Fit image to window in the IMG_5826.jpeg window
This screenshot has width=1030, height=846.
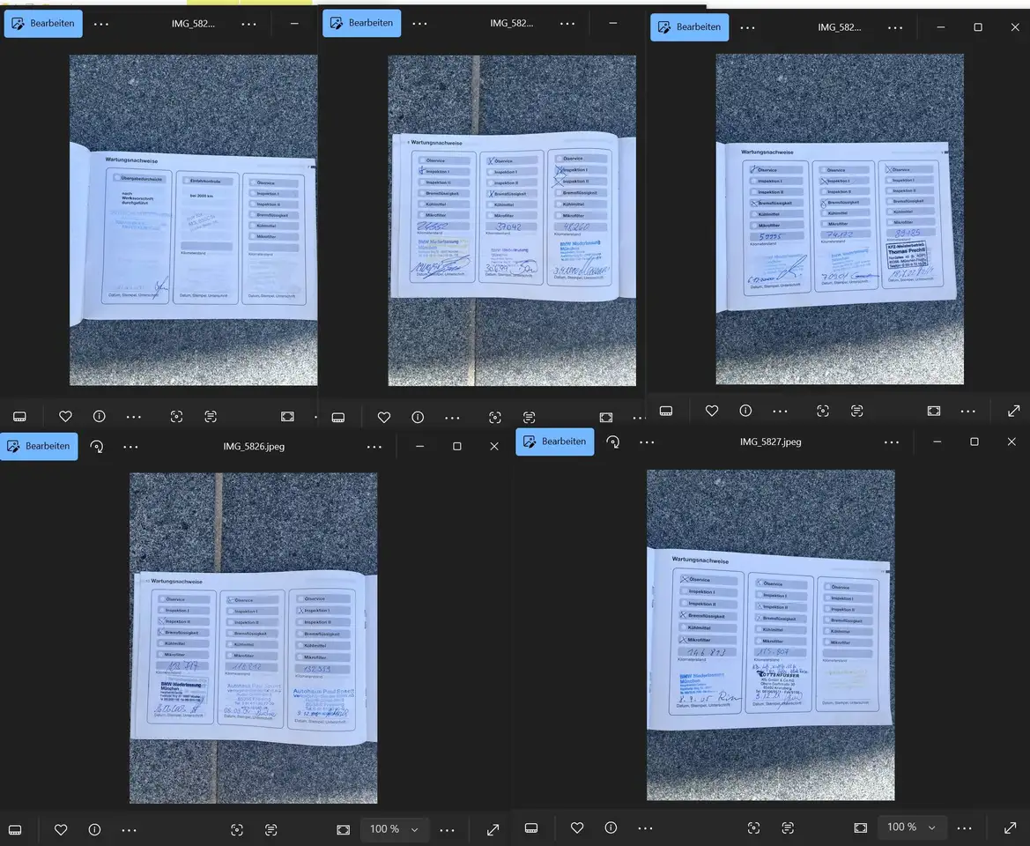(x=343, y=829)
